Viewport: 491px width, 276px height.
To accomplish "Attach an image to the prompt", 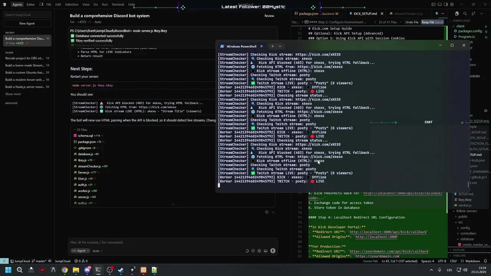I will click(x=265, y=251).
